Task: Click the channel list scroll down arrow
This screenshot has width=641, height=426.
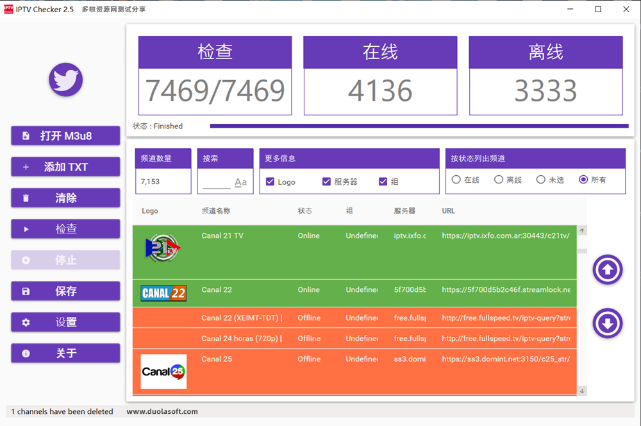Action: tap(582, 391)
